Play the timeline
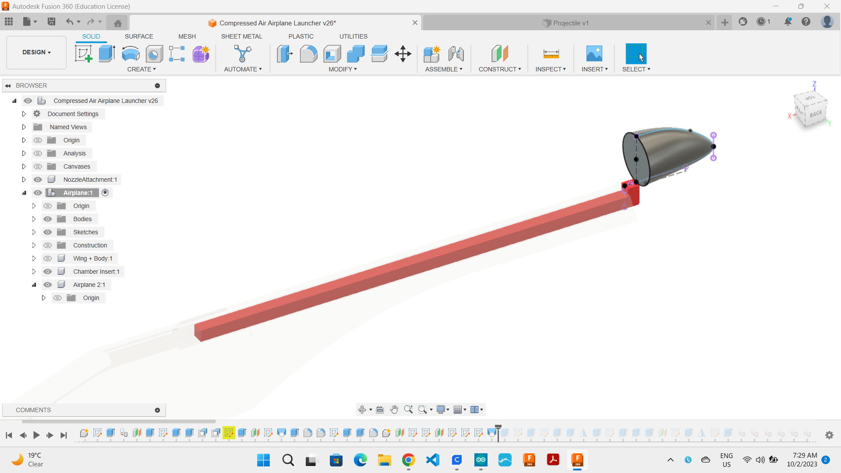The width and height of the screenshot is (841, 473). click(x=36, y=435)
